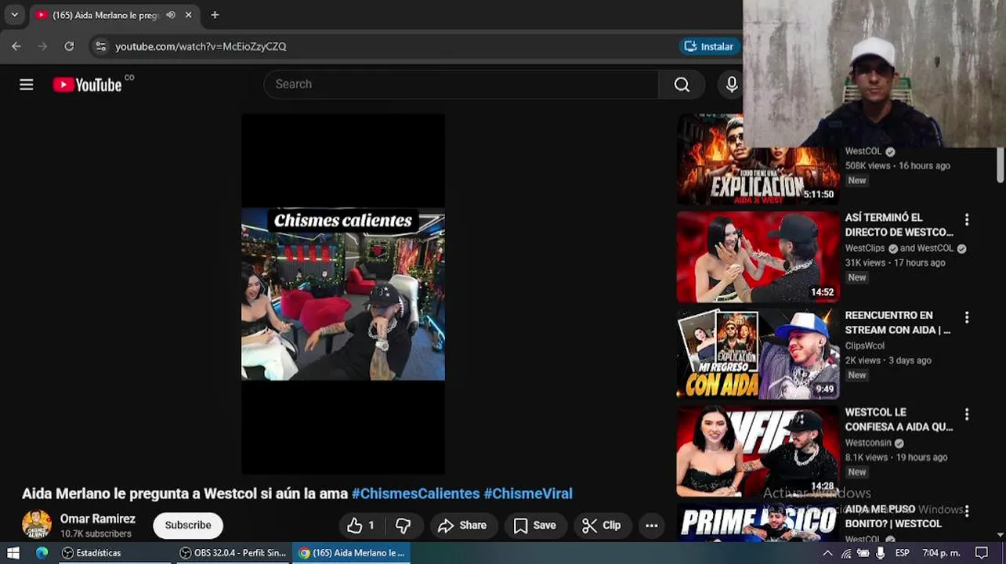1006x564 pixels.
Task: Subscribe to Omar Ramirez
Action: (x=188, y=526)
